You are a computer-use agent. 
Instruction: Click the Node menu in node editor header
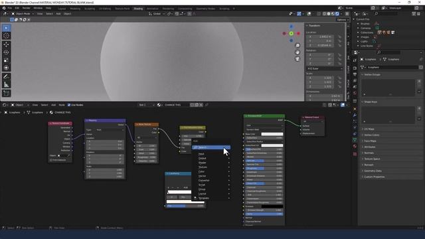[62, 105]
